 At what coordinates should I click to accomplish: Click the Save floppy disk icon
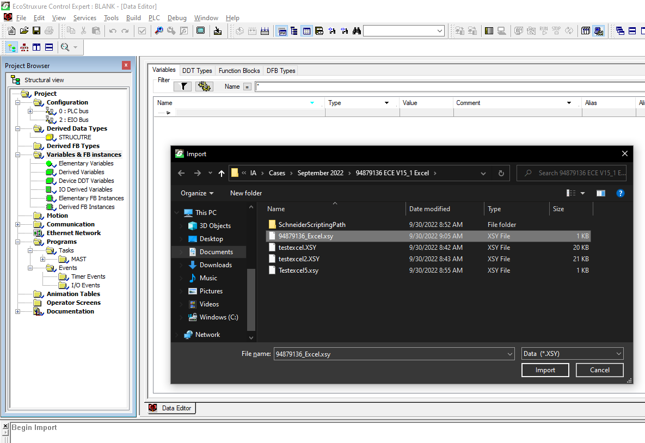(x=36, y=31)
